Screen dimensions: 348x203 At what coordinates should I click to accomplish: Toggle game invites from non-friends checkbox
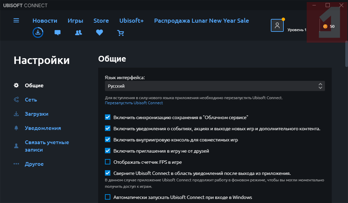point(108,151)
